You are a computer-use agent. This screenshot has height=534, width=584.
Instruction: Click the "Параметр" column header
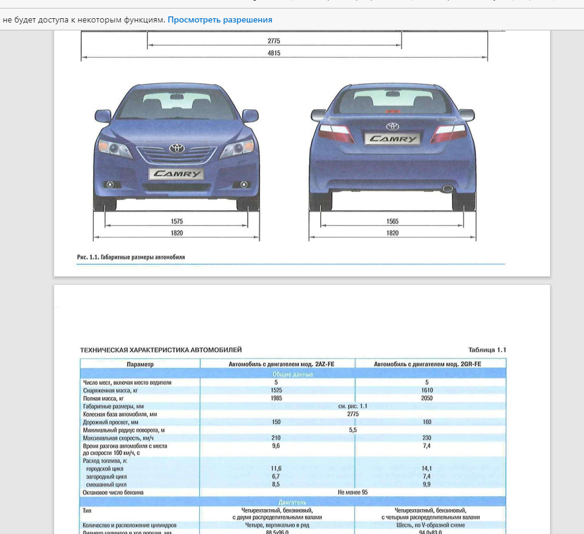click(x=140, y=364)
